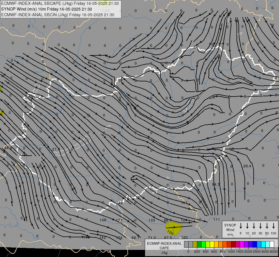This screenshot has height=257, width=279.
Task: Click the 20 m/s wind arrow in legend
Action: 254,226
